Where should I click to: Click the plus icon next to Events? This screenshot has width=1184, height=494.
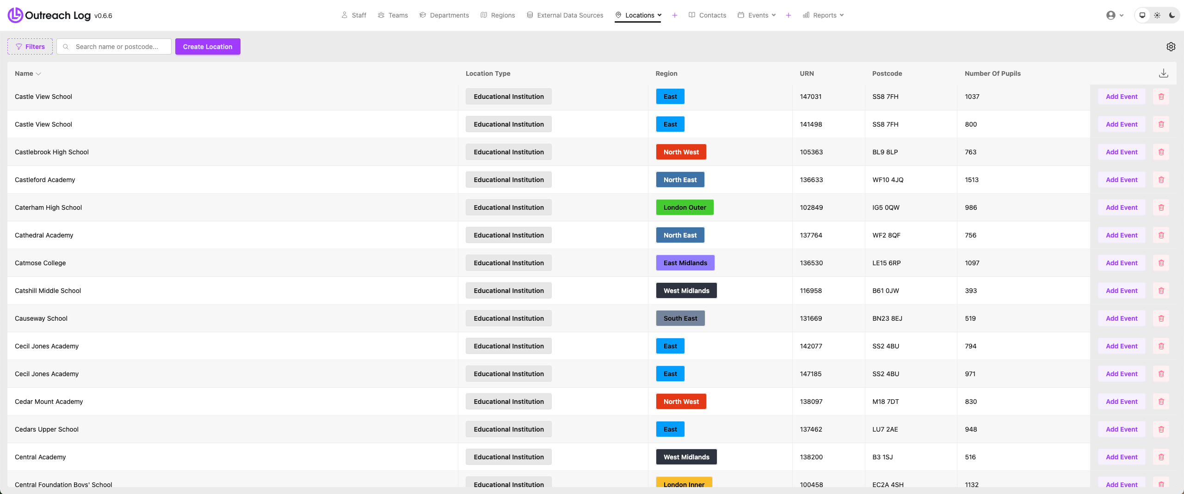point(789,15)
